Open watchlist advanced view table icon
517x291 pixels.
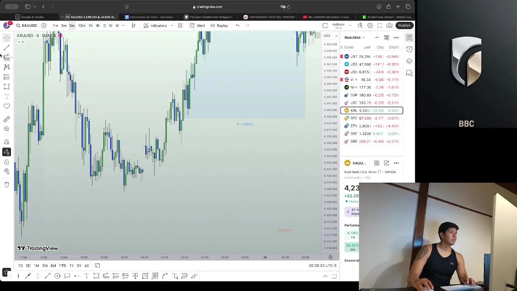387,38
